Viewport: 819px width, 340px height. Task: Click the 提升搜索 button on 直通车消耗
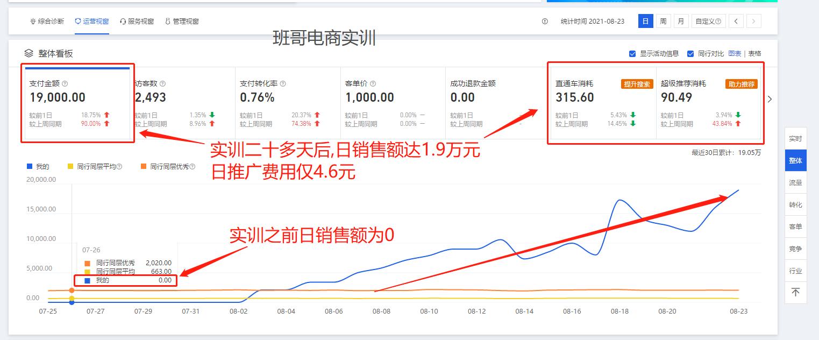[x=638, y=85]
